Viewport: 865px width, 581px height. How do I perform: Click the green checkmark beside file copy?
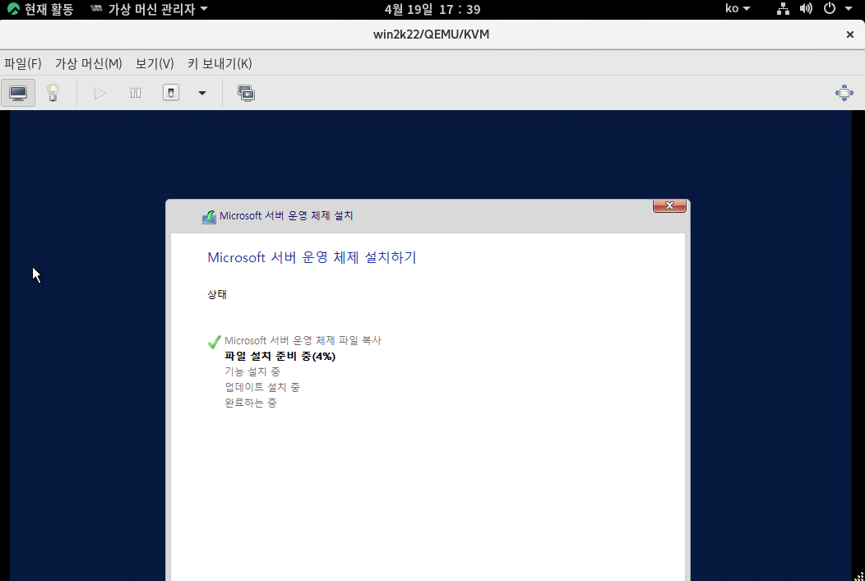(x=214, y=342)
